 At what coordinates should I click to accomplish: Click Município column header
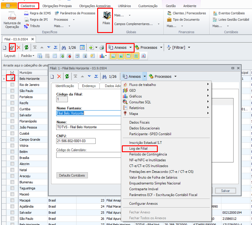point(33,73)
